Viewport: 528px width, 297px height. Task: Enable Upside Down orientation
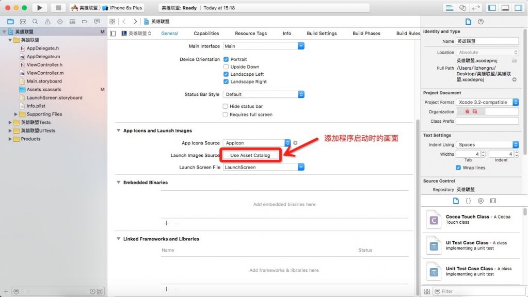point(226,67)
